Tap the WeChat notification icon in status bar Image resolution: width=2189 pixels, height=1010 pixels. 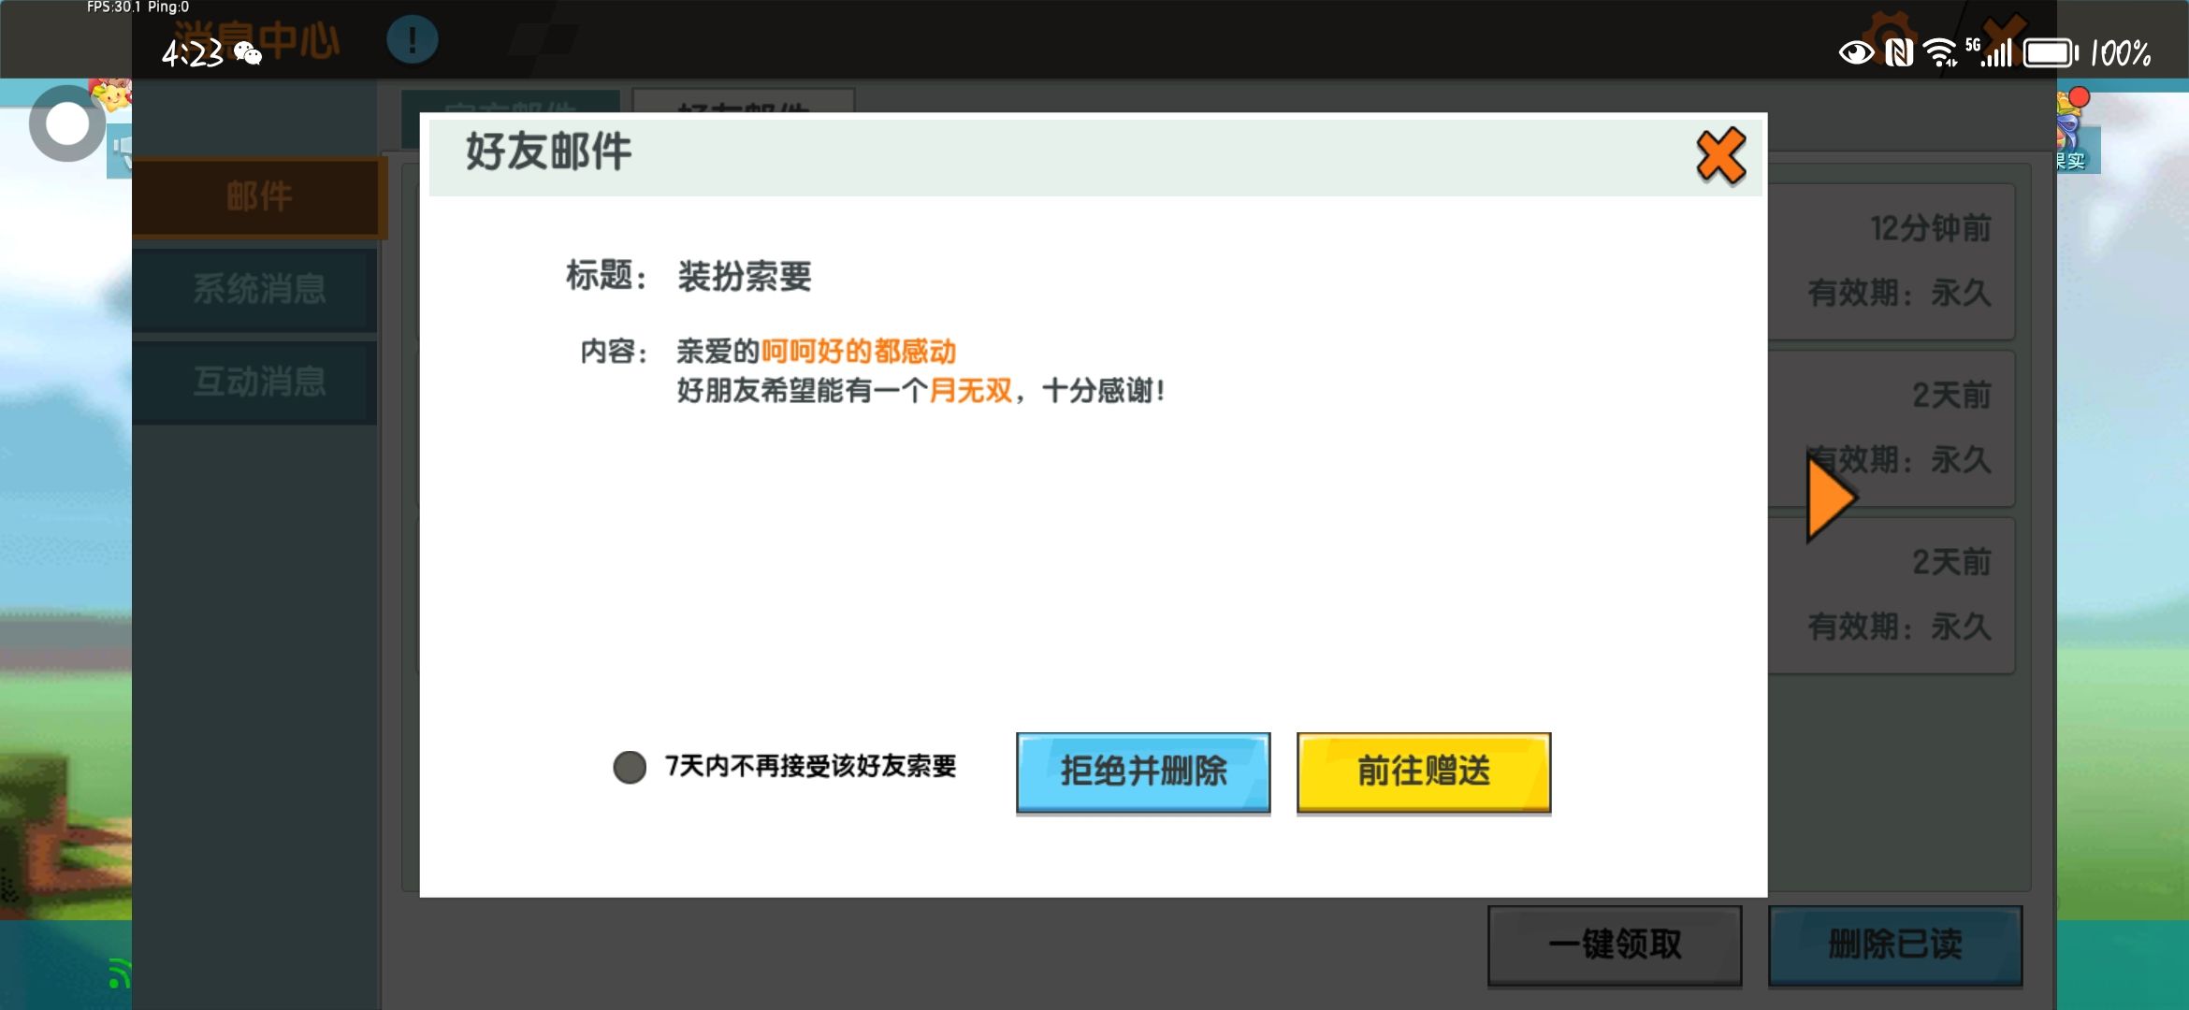248,53
